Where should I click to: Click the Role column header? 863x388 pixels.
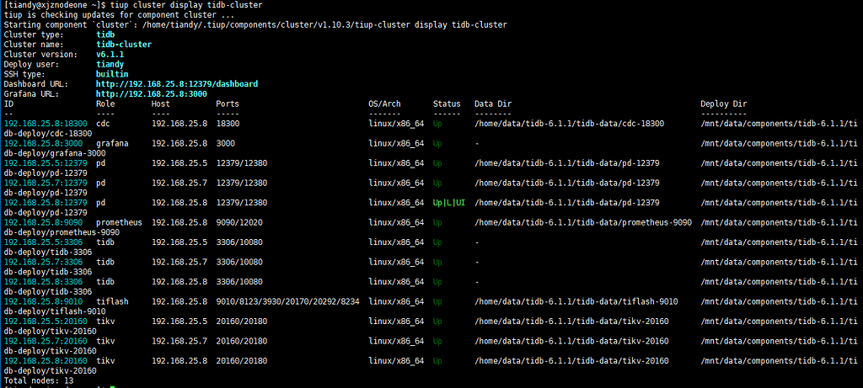[x=105, y=104]
